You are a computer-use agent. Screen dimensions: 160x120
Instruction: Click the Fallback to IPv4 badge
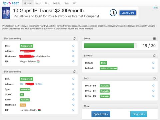pos(109,68)
